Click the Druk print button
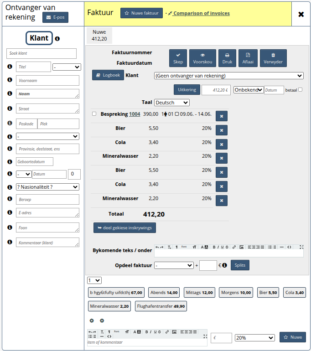 coord(227,58)
